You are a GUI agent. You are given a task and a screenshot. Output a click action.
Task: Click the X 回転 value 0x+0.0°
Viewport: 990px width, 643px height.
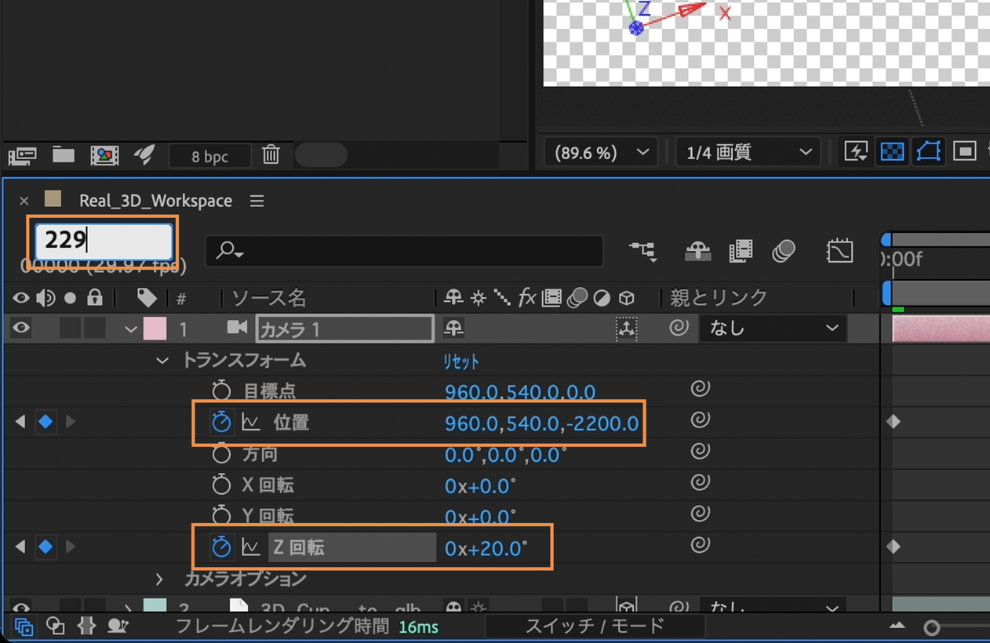pos(480,486)
